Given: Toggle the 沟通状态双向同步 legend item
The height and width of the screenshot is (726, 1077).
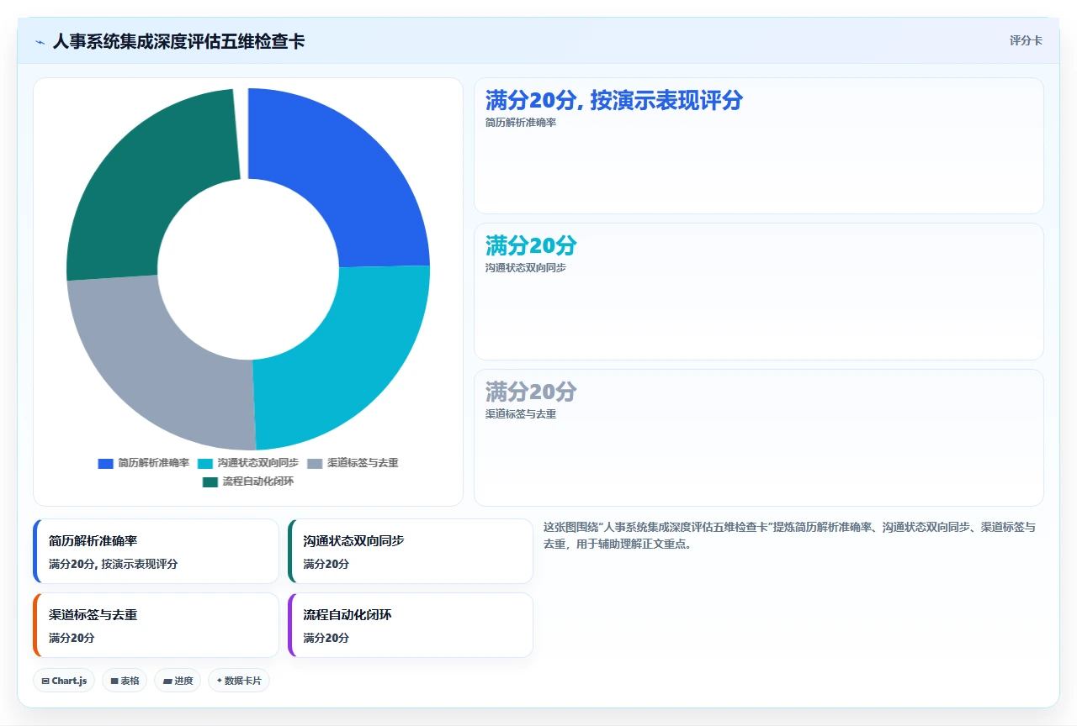Looking at the screenshot, I should [248, 463].
